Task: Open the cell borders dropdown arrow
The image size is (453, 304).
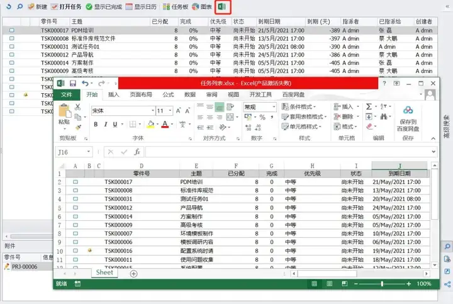Action: [140, 124]
